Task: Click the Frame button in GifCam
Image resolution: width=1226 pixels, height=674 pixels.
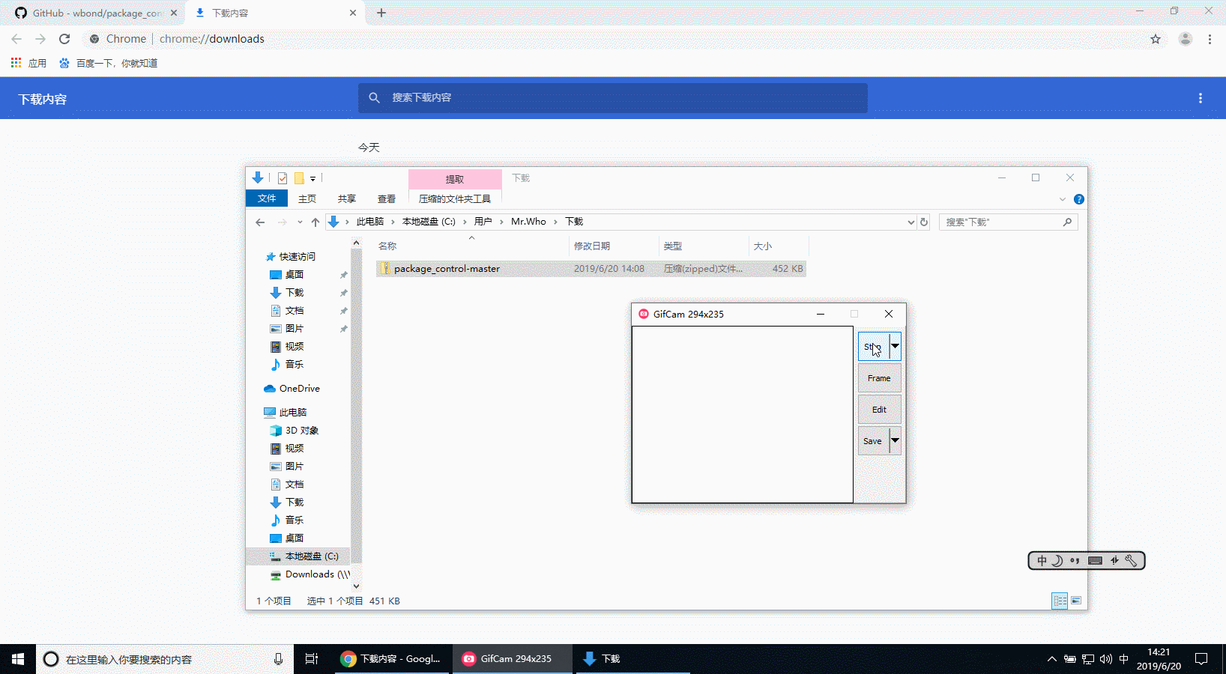Action: tap(879, 378)
